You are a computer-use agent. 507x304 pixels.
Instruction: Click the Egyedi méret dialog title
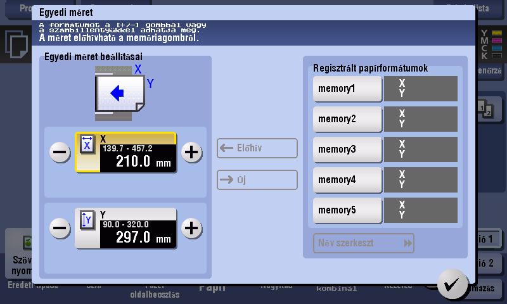(66, 13)
